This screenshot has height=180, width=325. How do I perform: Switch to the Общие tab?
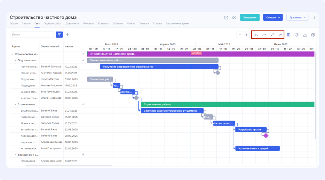14,23
